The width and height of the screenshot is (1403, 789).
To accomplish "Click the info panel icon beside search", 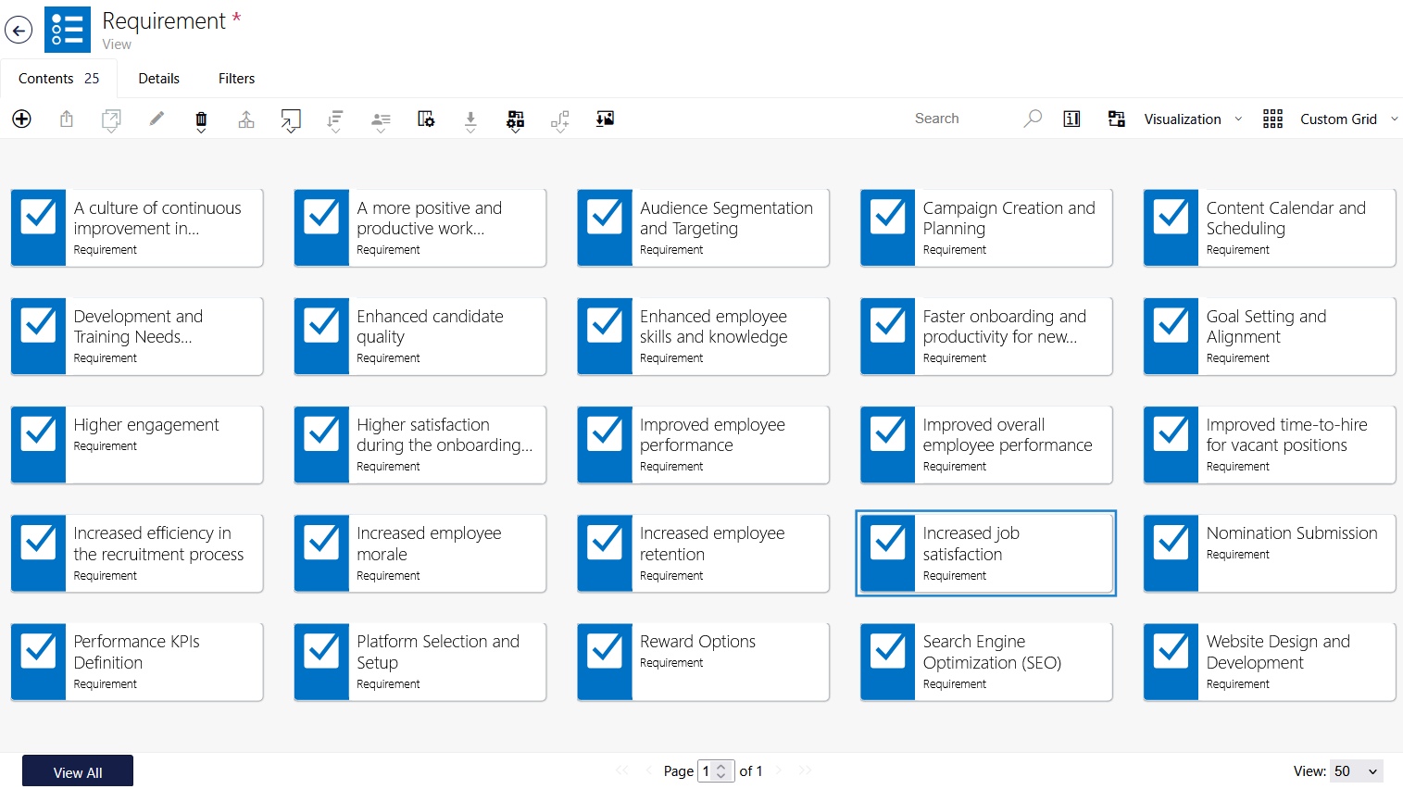I will (1071, 119).
